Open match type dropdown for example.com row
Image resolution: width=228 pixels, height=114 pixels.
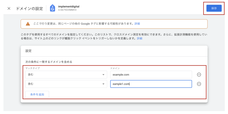pyautogui.click(x=66, y=75)
